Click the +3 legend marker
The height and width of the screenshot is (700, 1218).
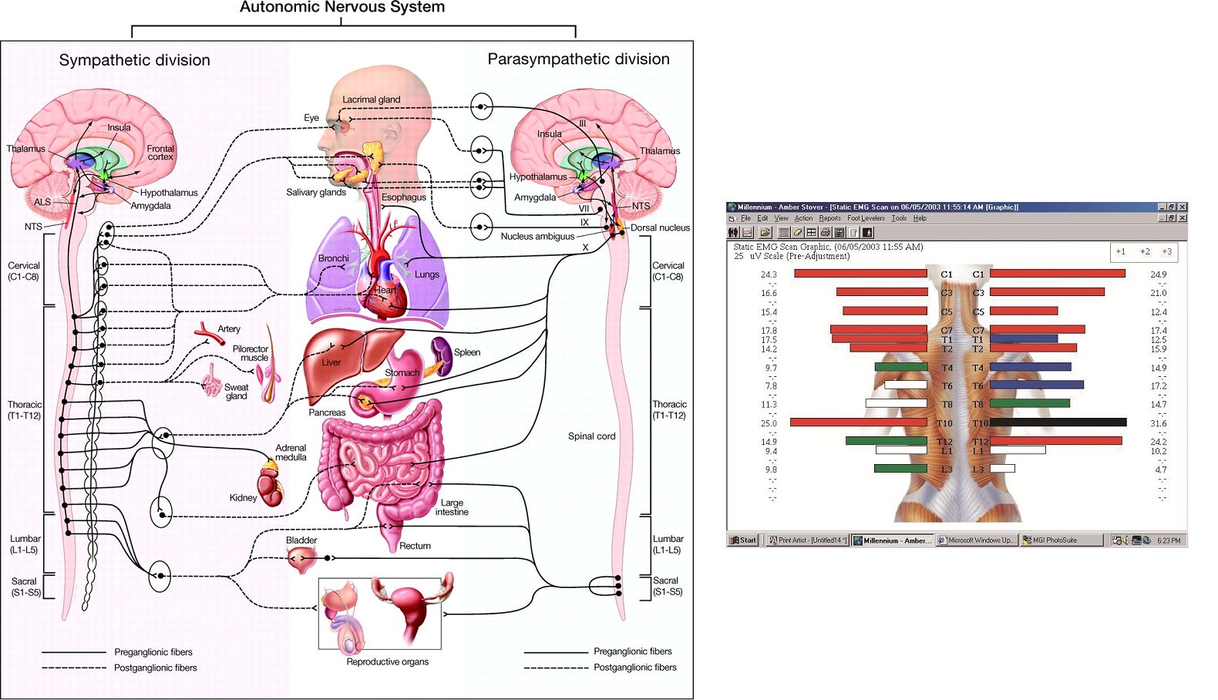[1166, 251]
